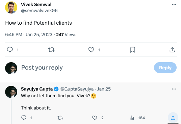Image resolution: width=181 pixels, height=124 pixels.
Task: Share Vivek's post via upload icon
Action: [x=172, y=50]
